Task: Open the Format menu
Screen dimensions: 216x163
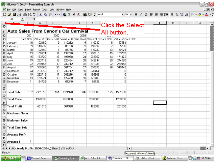Action: click(x=36, y=10)
